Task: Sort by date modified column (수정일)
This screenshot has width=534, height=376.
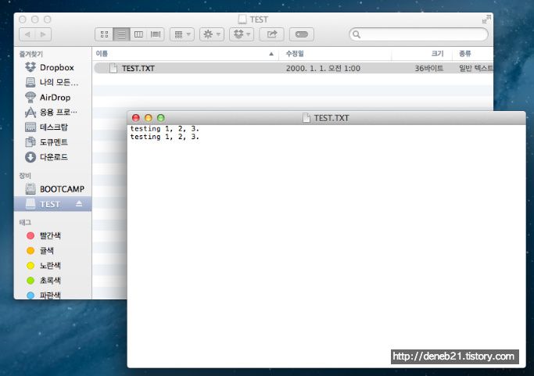Action: click(335, 54)
